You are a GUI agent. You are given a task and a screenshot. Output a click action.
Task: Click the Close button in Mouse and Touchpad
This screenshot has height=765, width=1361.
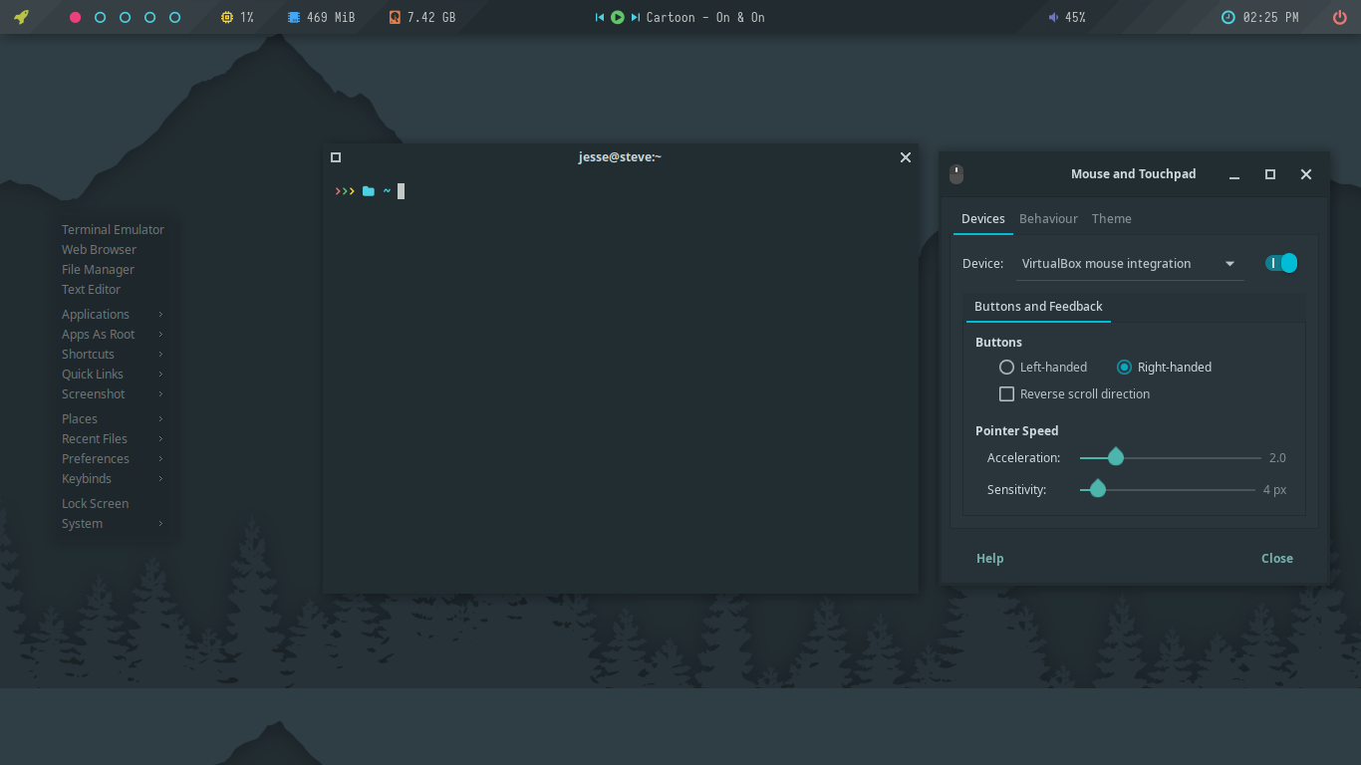point(1277,559)
